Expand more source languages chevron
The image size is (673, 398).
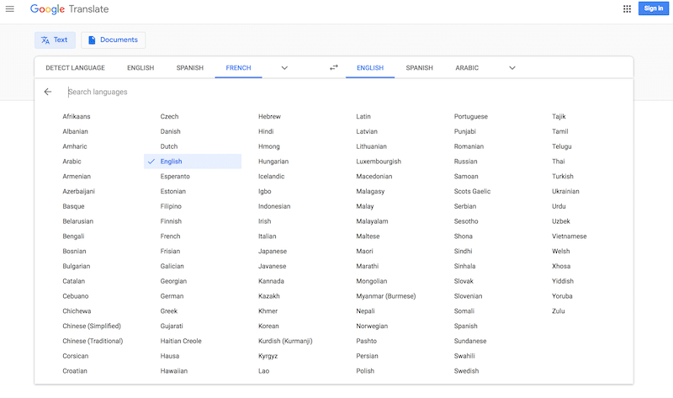[x=284, y=68]
